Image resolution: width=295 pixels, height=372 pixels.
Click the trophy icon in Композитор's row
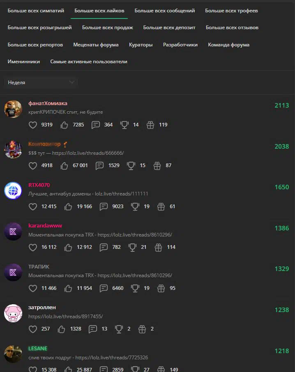tap(131, 165)
